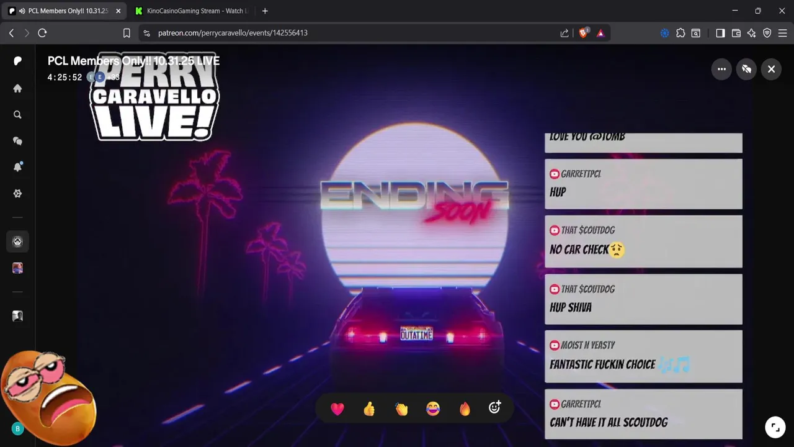
Task: Send a thumbs up reaction
Action: point(369,409)
